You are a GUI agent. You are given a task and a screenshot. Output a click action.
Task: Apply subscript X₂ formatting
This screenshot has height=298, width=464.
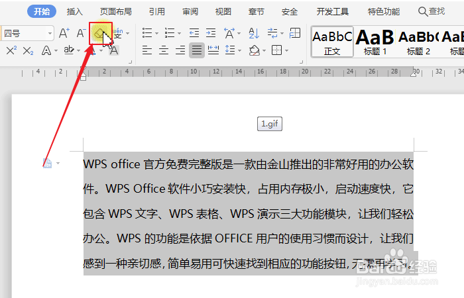pos(28,50)
